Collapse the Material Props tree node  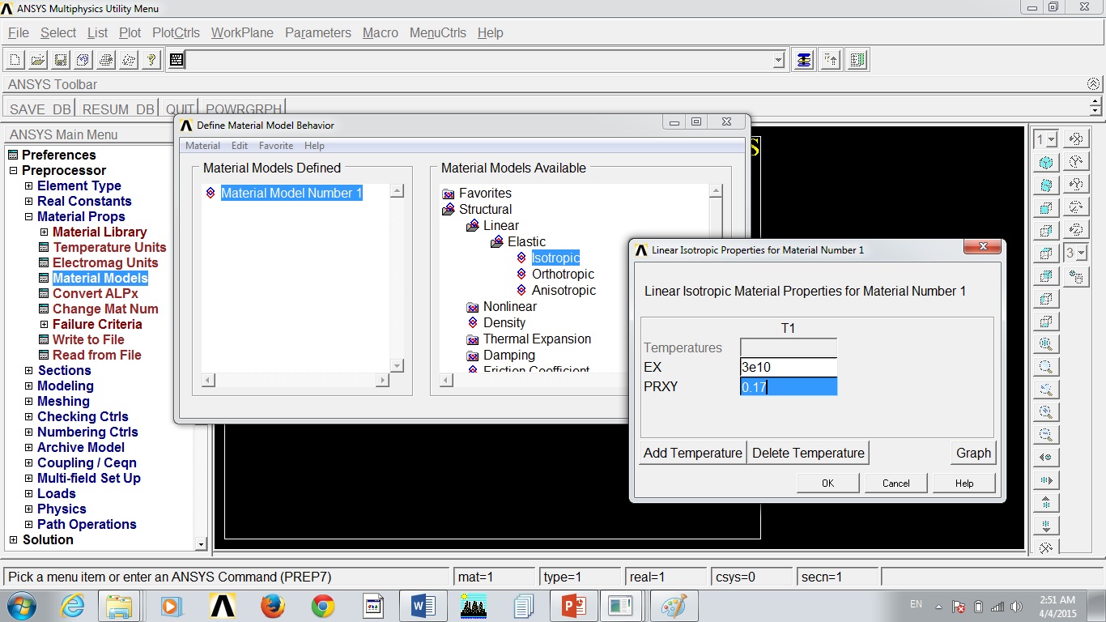pos(29,216)
